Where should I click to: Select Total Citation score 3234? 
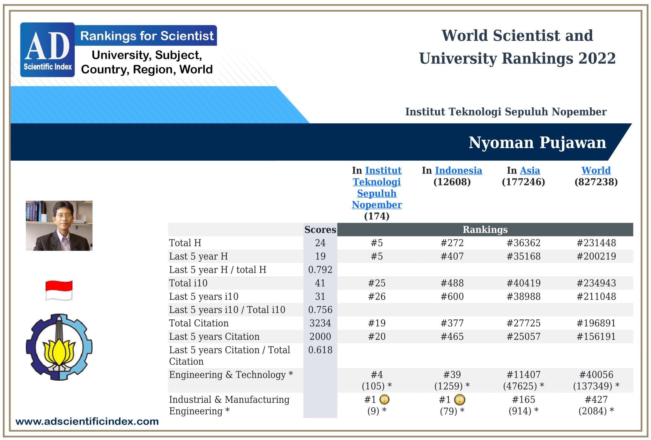click(320, 323)
